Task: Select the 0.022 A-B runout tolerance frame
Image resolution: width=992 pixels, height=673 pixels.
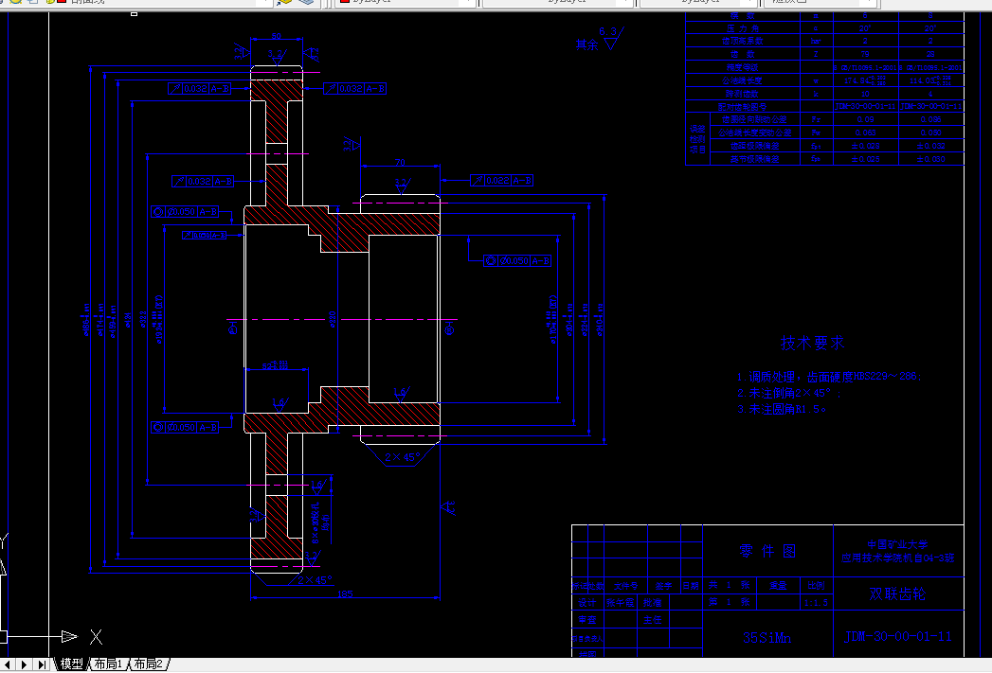Action: coord(501,181)
